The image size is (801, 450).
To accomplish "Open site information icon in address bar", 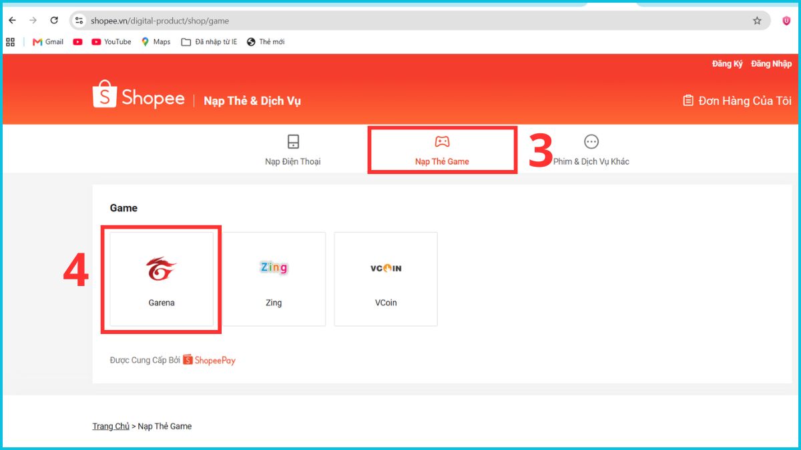I will pos(79,21).
